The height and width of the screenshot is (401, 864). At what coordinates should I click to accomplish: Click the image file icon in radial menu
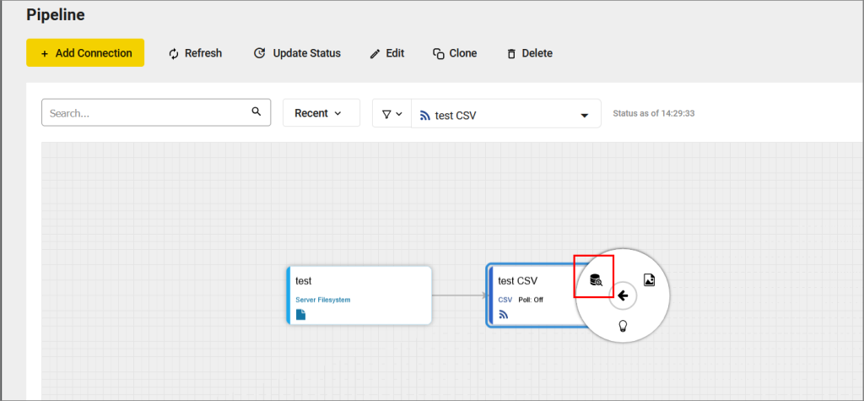(x=649, y=280)
